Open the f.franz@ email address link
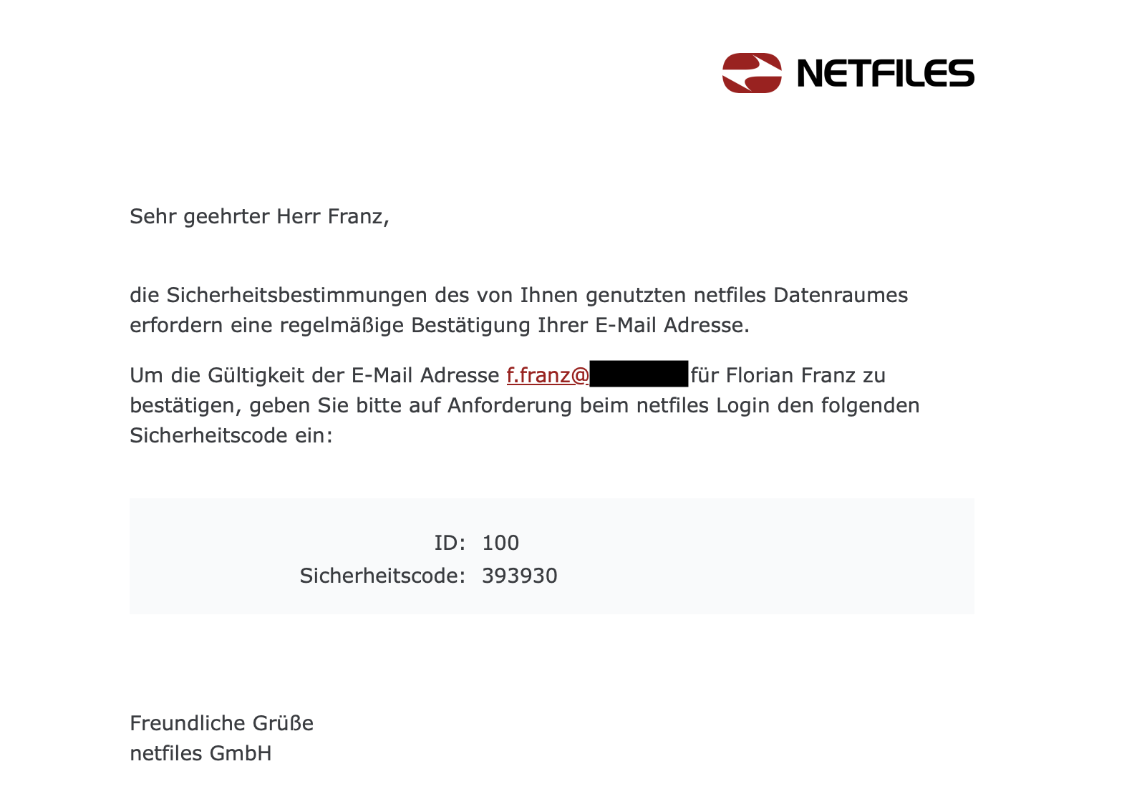Screen dimensions: 1147x789 coord(548,375)
